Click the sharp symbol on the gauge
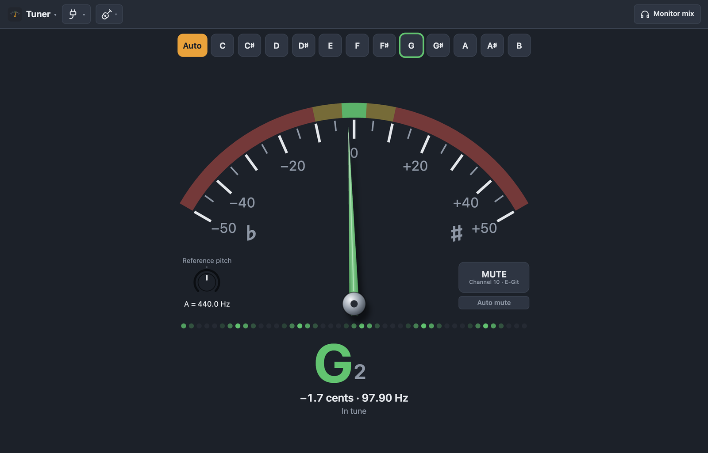Image resolution: width=708 pixels, height=453 pixels. tap(457, 233)
